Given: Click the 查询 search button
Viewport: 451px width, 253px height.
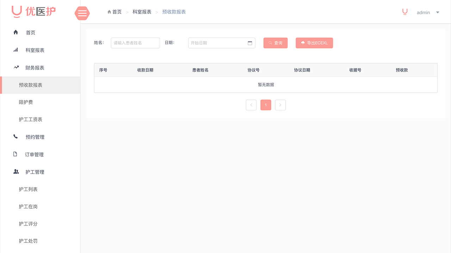Looking at the screenshot, I should (x=276, y=43).
